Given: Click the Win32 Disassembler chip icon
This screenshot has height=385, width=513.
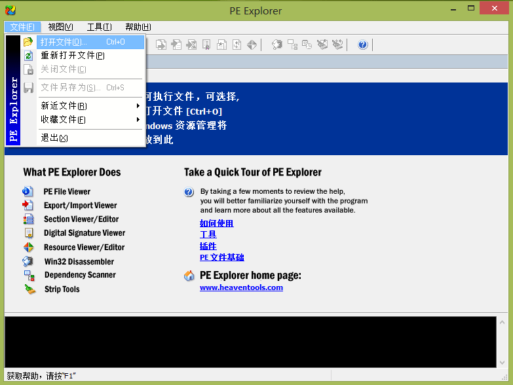Looking at the screenshot, I should (x=28, y=261).
